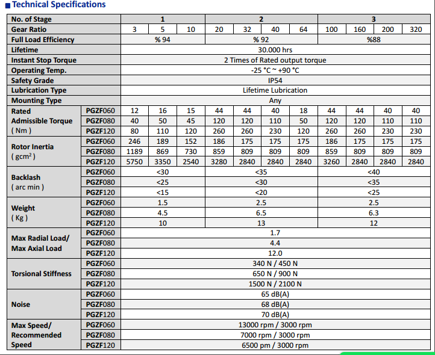Viewport: 435px width, 355px height.
Task: Click the Noise row label
Action: coord(20,304)
